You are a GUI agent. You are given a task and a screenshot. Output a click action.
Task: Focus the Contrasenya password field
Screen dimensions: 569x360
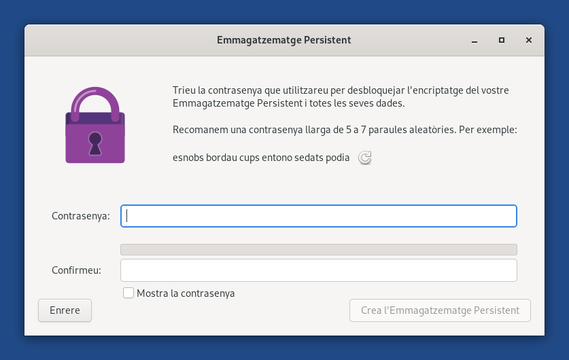coord(319,216)
